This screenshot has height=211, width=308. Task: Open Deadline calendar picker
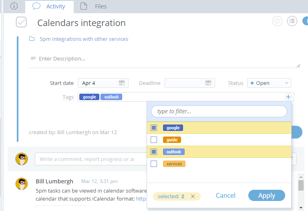pyautogui.click(x=208, y=83)
